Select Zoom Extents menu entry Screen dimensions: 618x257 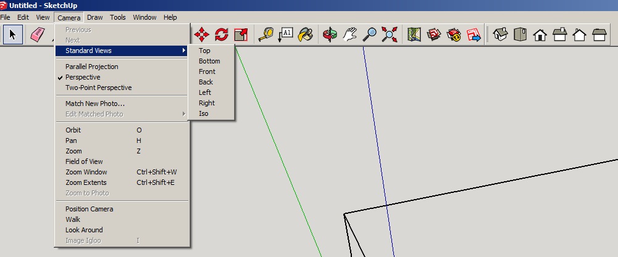click(122, 182)
